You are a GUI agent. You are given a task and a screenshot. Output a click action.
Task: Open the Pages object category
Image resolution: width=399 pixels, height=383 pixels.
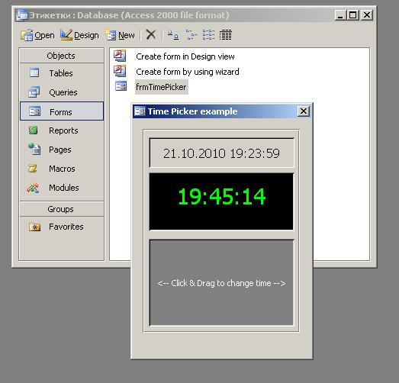point(62,150)
